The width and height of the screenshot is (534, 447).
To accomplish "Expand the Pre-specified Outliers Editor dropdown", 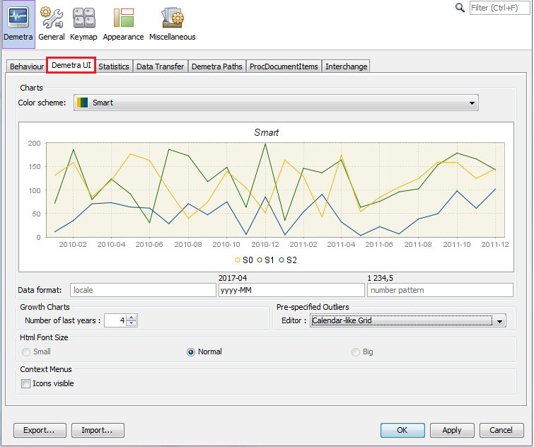I will (x=500, y=321).
